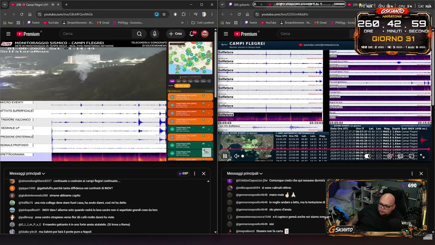Open YouTube guide menu in right window
The image size is (435, 245).
pyautogui.click(x=226, y=34)
